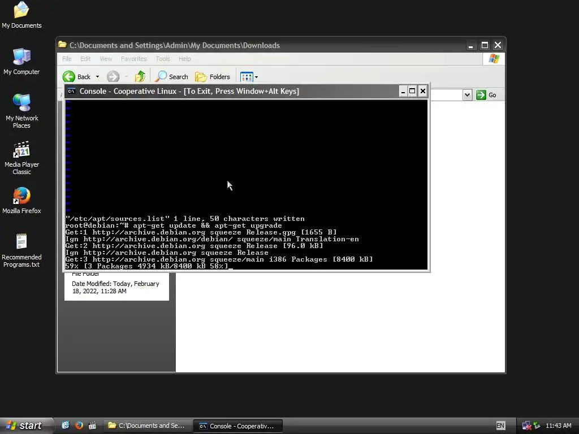Image resolution: width=579 pixels, height=434 pixels.
Task: Launch Media Player Classic shortcut
Action: coord(21,158)
